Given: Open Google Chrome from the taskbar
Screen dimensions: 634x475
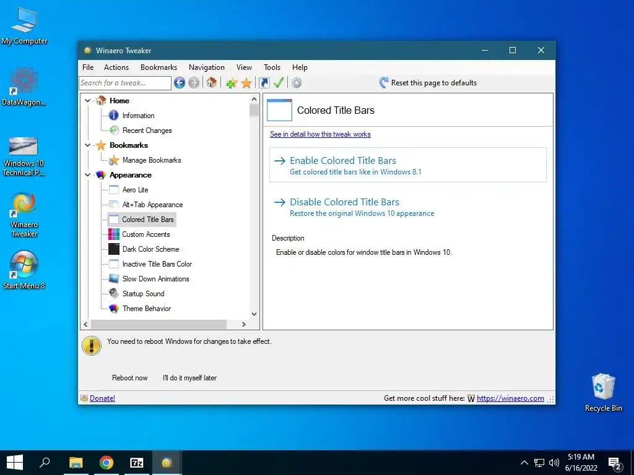Looking at the screenshot, I should (x=106, y=463).
